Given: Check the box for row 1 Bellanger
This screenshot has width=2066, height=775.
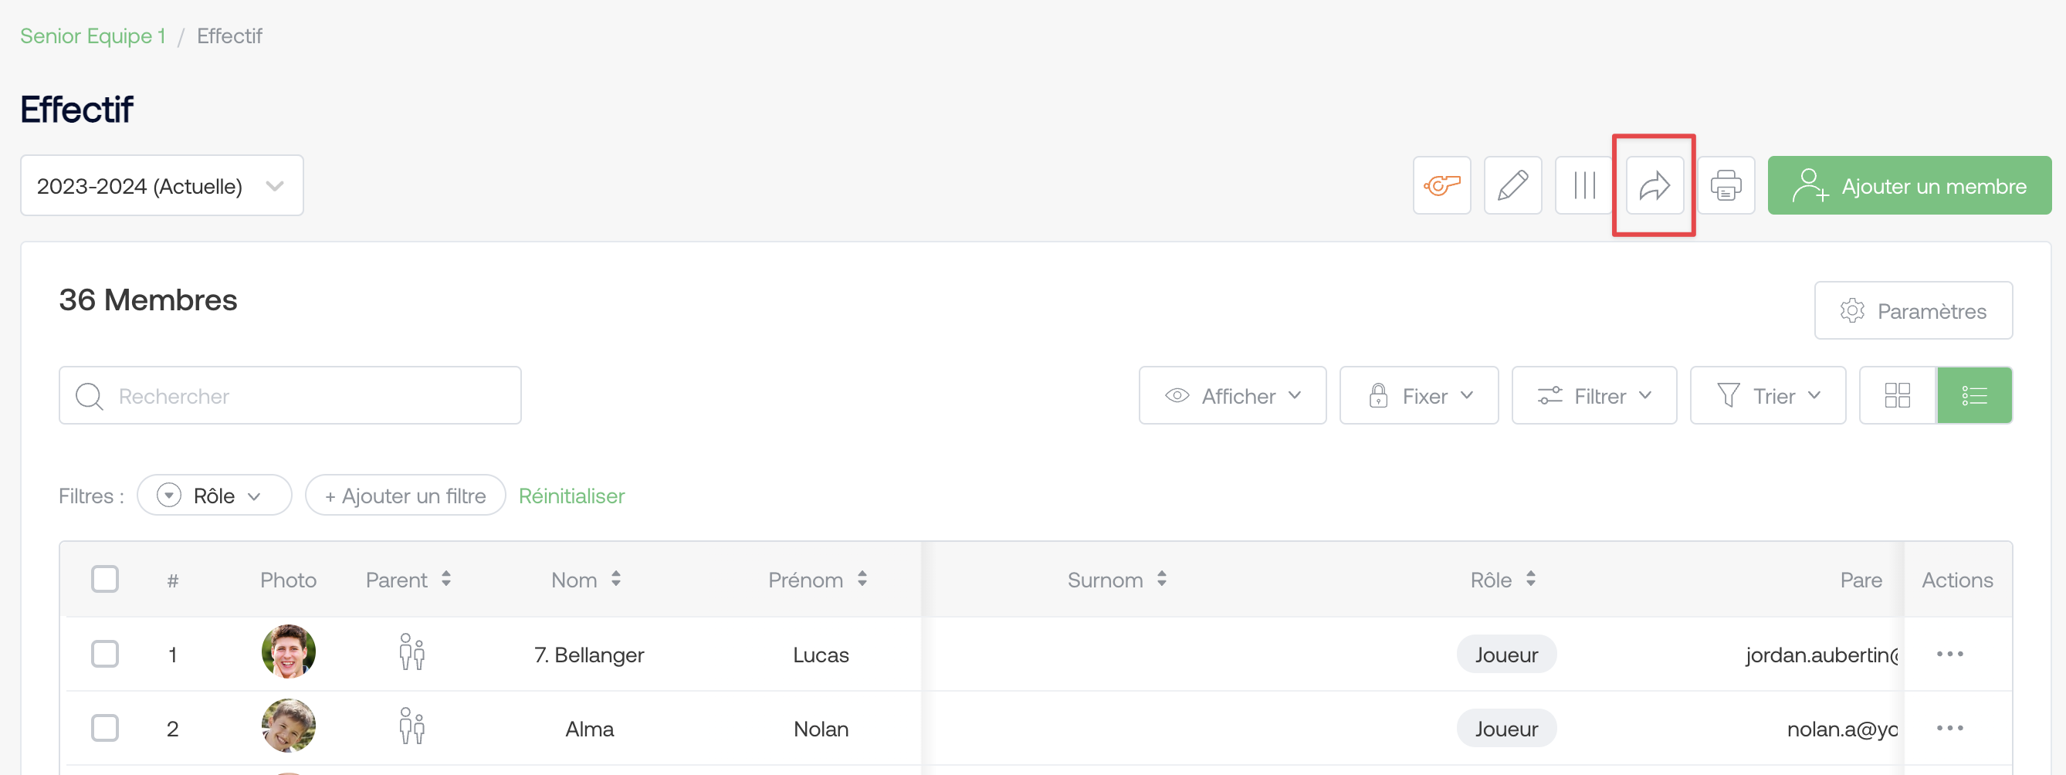Looking at the screenshot, I should 105,654.
